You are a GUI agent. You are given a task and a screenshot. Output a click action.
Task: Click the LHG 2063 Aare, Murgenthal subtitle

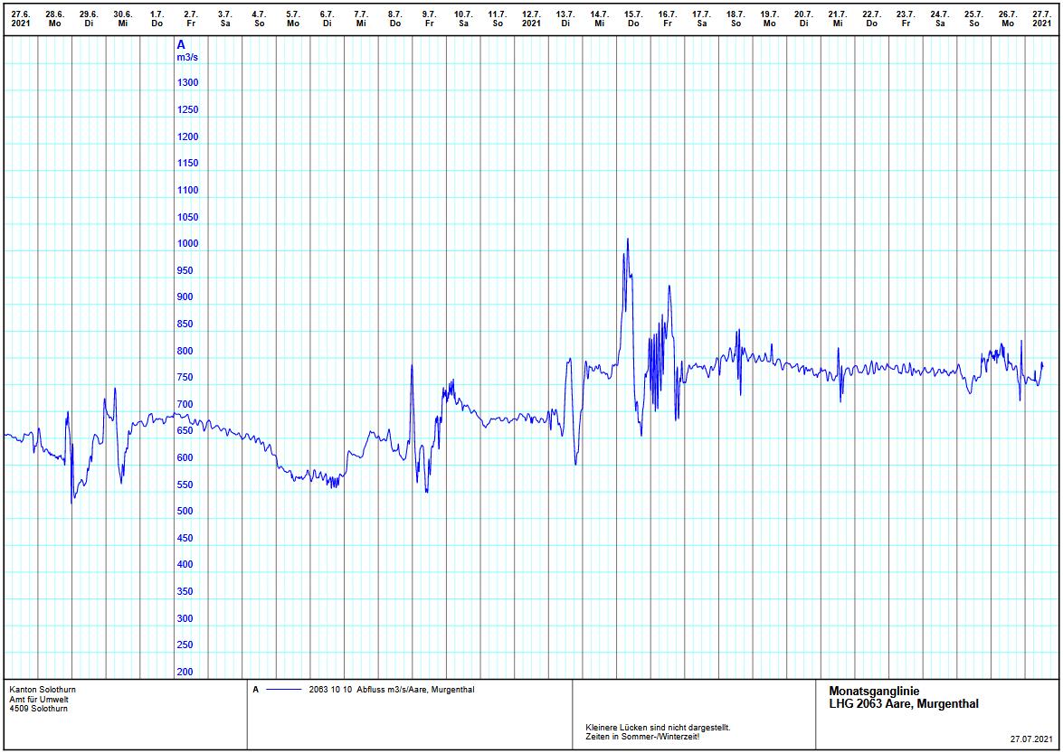[x=903, y=704]
